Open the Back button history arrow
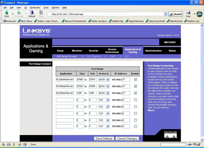Image resolution: width=204 pixels, height=148 pixels. point(13,14)
